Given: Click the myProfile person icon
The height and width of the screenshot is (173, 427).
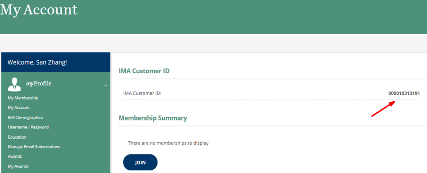Looking at the screenshot, I should [14, 84].
